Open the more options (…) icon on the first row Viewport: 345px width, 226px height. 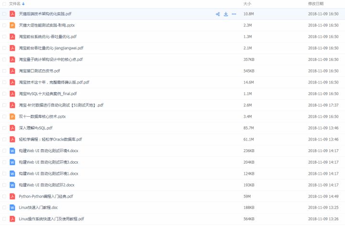pyautogui.click(x=234, y=14)
